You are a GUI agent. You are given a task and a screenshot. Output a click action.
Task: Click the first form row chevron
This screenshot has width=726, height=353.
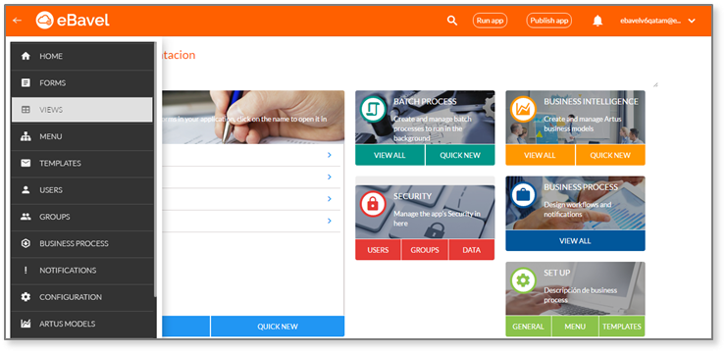(x=330, y=155)
